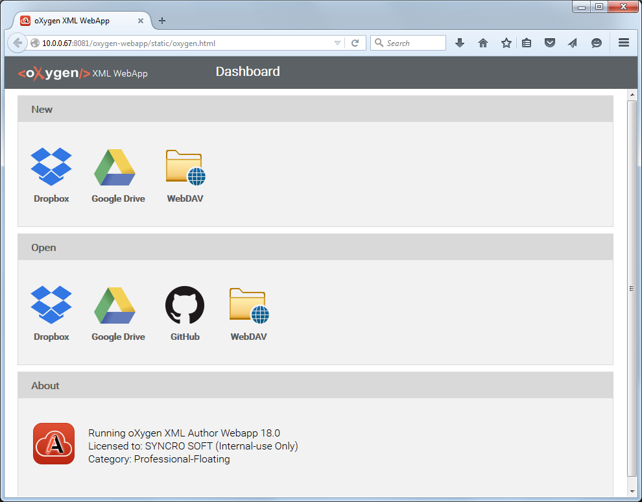642x502 pixels.
Task: Click the oXygen Author Webapp logo in About
Action: (54, 444)
